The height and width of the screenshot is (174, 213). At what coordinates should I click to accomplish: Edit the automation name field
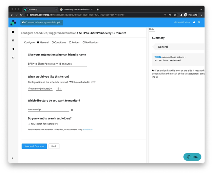tap(57, 64)
